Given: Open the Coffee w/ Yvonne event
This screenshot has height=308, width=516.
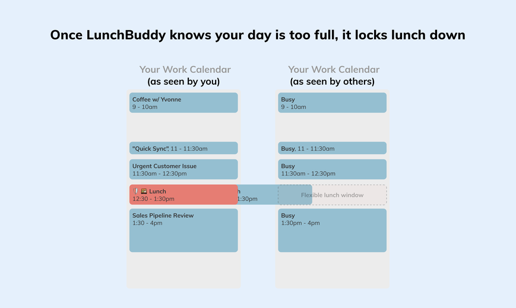Looking at the screenshot, I should pyautogui.click(x=183, y=103).
